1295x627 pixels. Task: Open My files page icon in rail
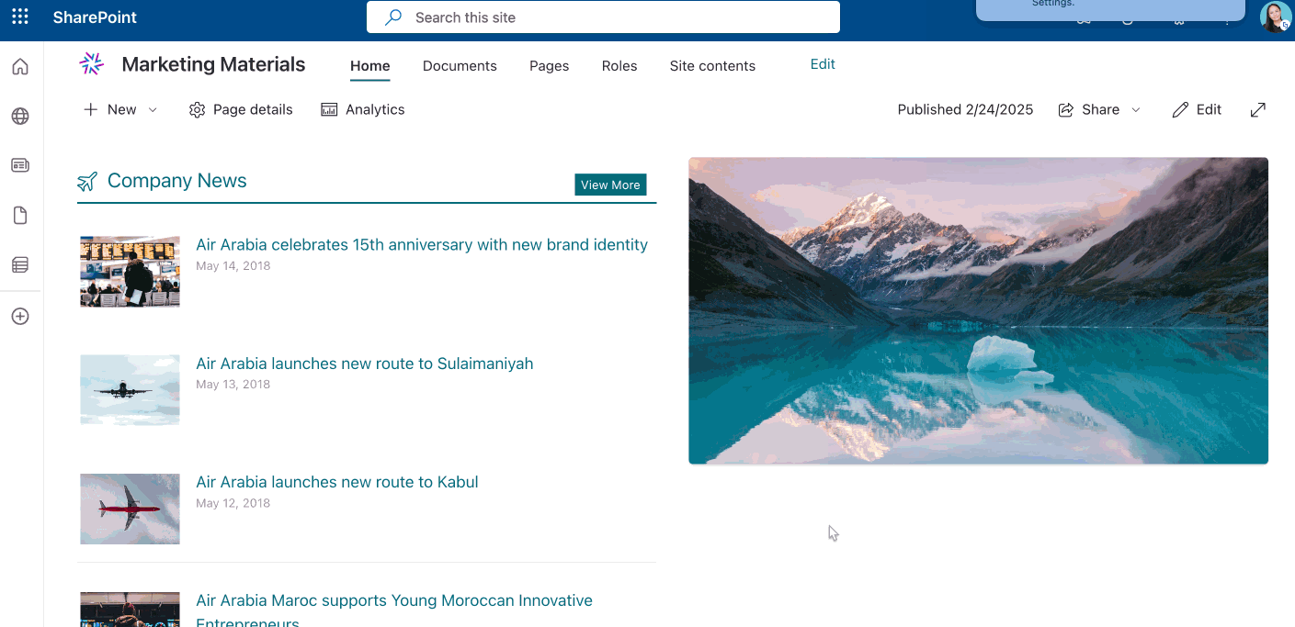click(20, 216)
